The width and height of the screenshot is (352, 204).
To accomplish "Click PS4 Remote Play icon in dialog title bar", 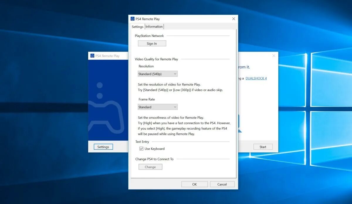I will click(133, 19).
